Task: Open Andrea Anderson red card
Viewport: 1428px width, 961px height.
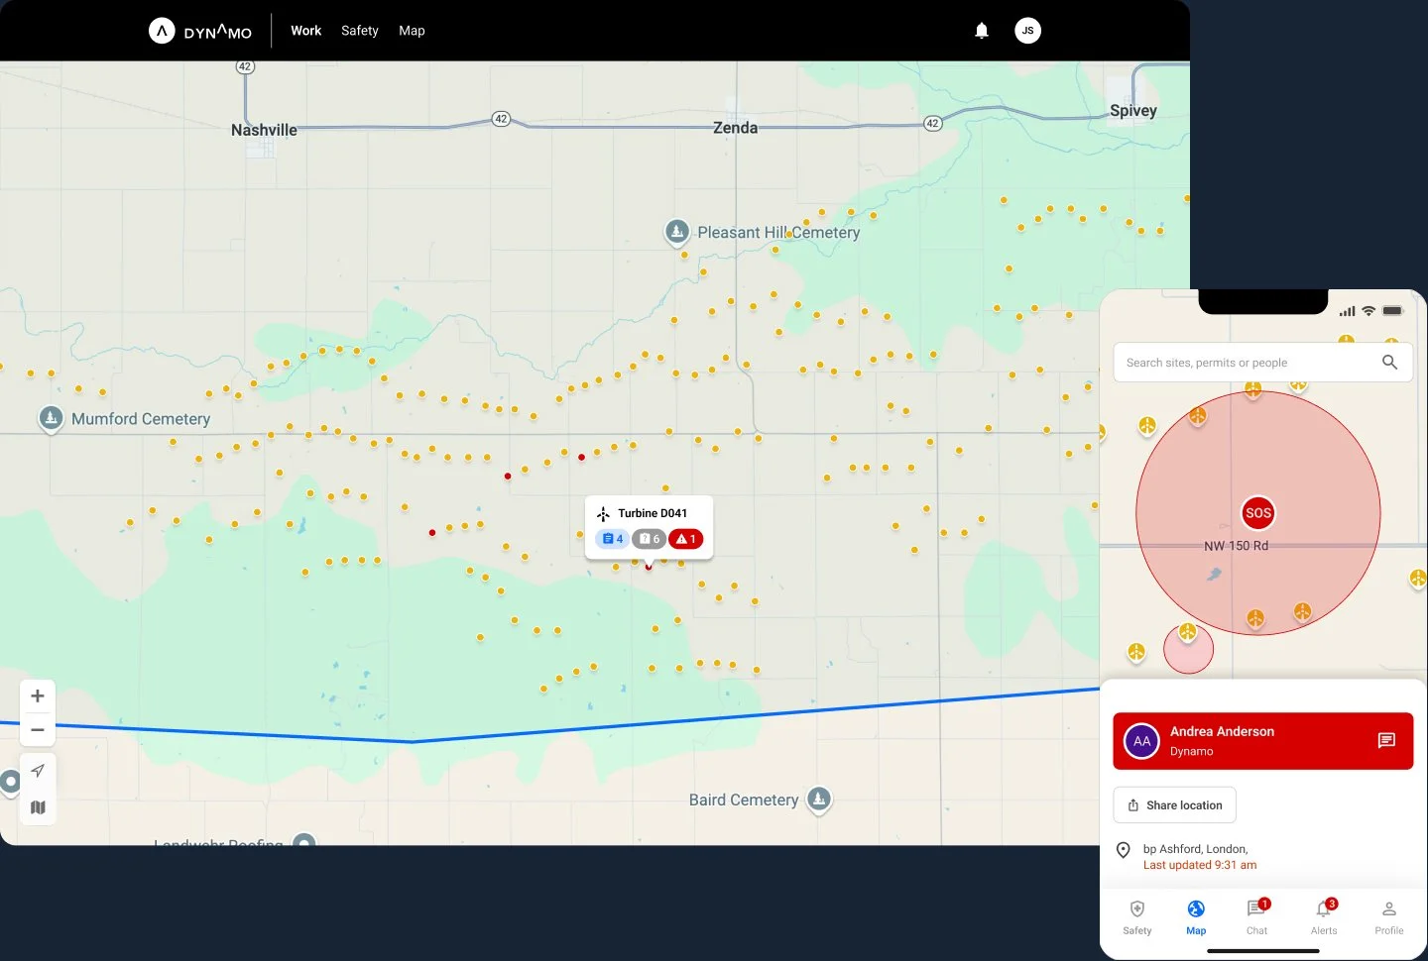Action: click(1263, 741)
